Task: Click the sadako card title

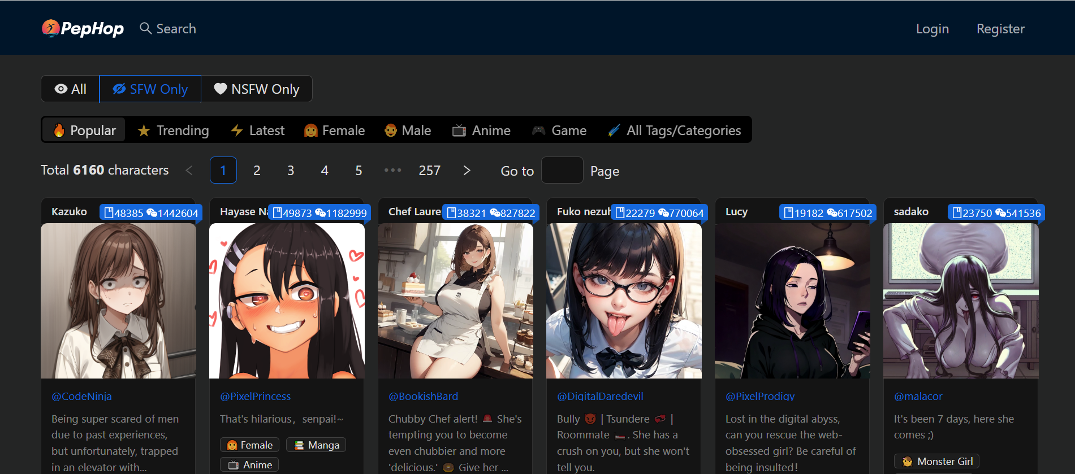Action: tap(911, 211)
